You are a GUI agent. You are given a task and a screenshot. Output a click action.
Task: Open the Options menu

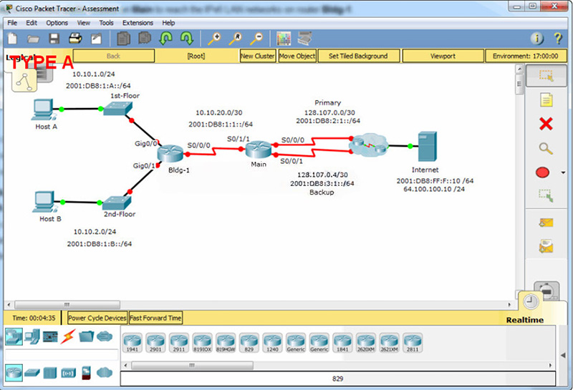click(x=57, y=23)
